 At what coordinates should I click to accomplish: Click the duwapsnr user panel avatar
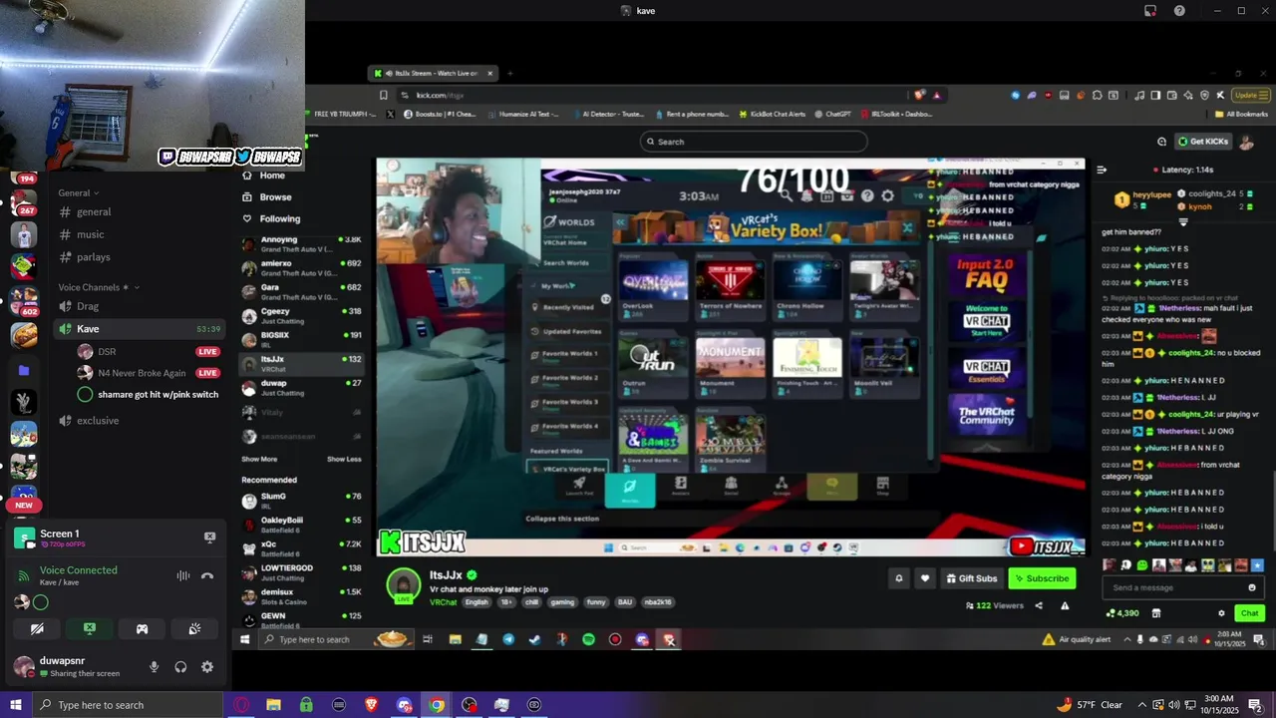click(24, 666)
